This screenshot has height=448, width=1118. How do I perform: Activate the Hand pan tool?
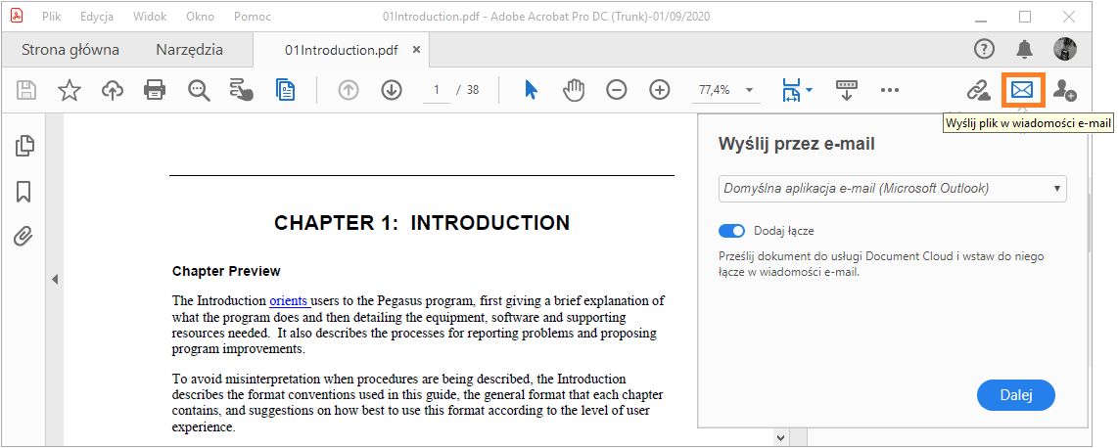point(574,90)
